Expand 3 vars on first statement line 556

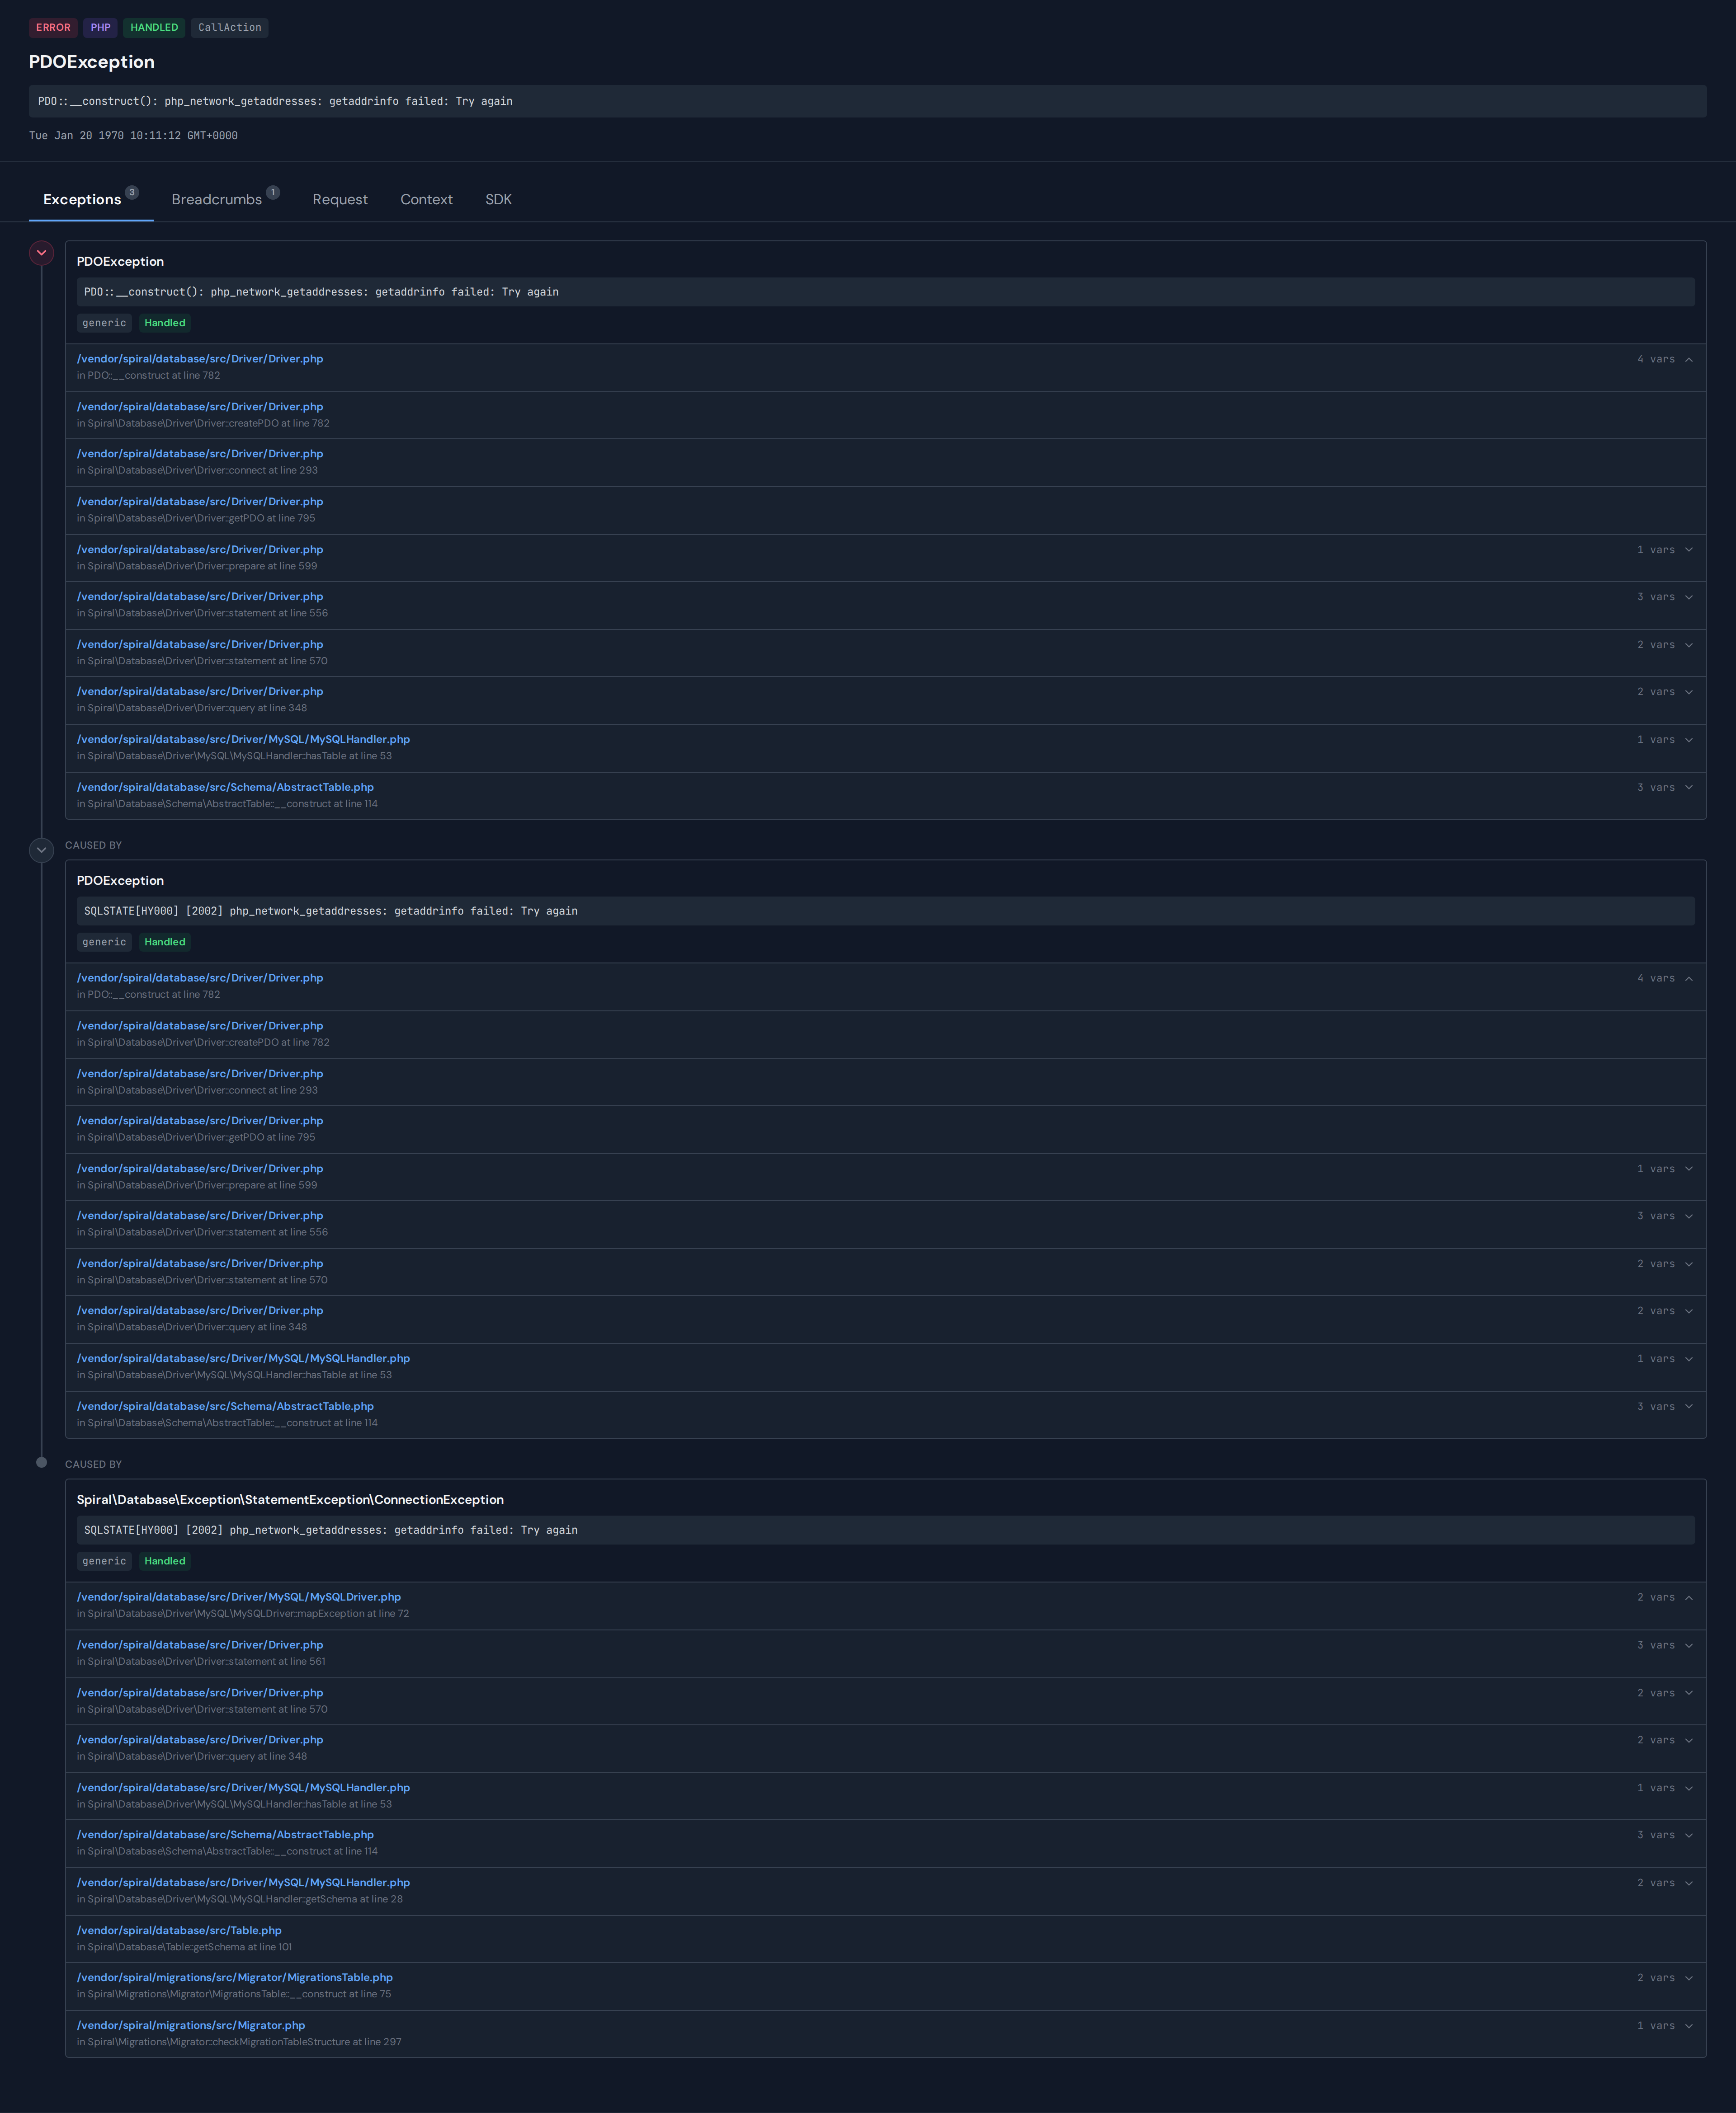1688,597
